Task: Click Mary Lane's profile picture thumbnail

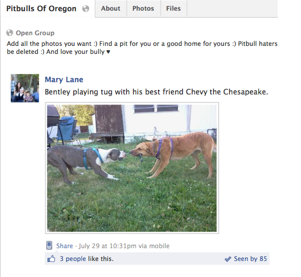Action: (x=25, y=88)
